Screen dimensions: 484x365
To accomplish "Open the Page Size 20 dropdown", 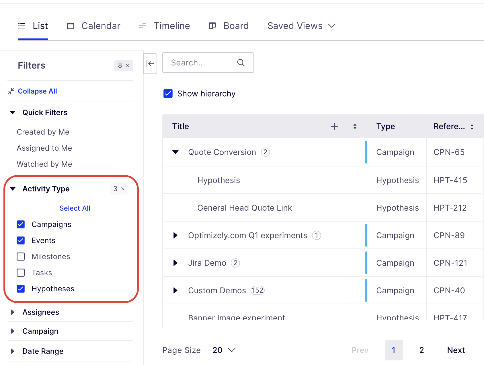I will 224,350.
